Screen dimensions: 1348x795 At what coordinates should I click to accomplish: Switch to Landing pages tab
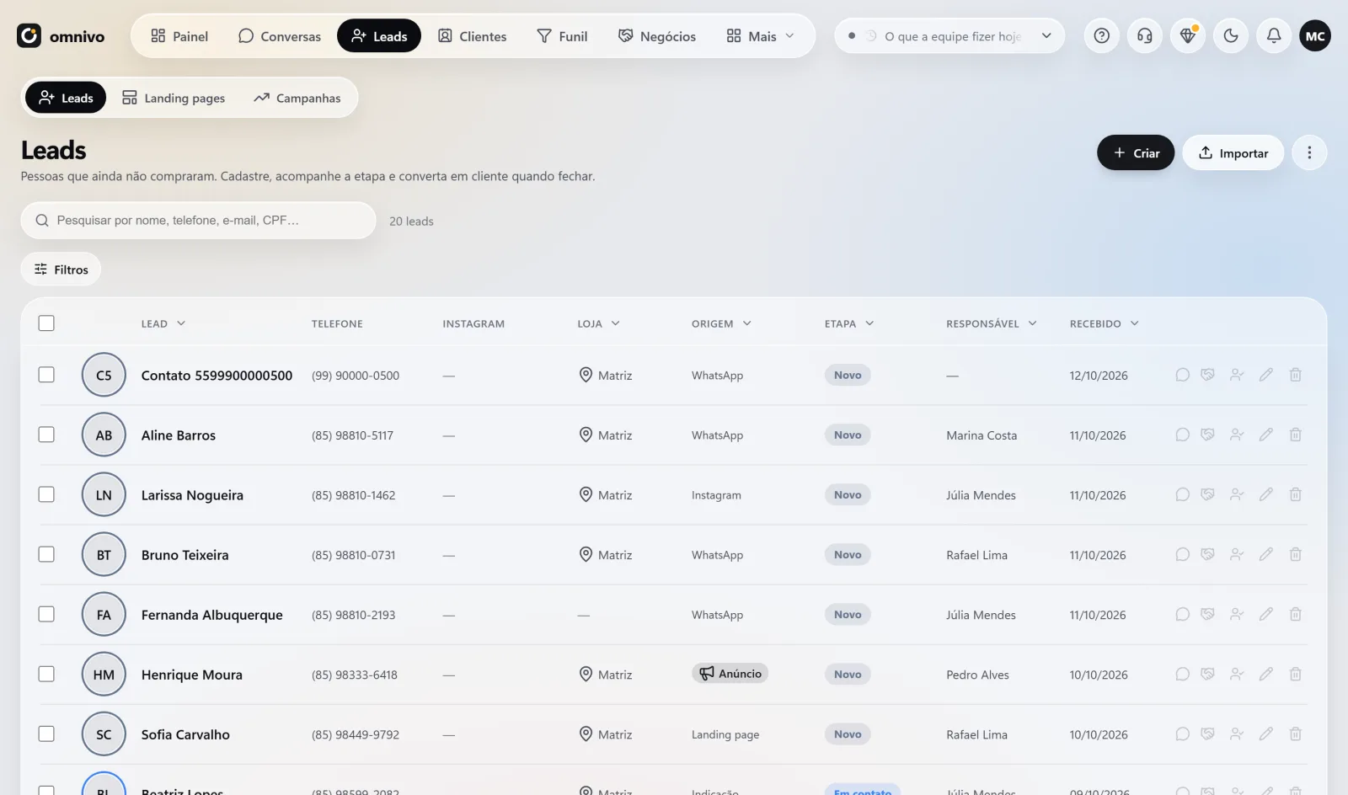click(174, 98)
